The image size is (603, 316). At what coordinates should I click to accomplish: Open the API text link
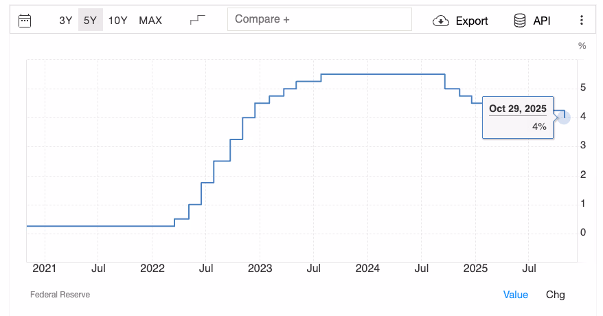coord(542,21)
